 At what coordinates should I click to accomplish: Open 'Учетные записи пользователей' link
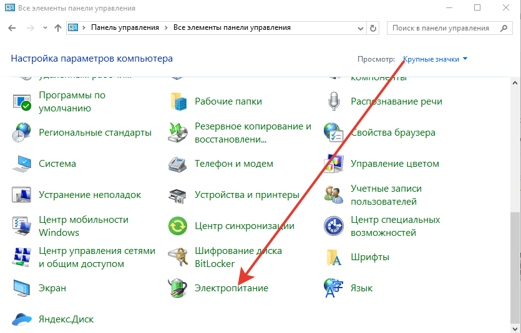[386, 195]
